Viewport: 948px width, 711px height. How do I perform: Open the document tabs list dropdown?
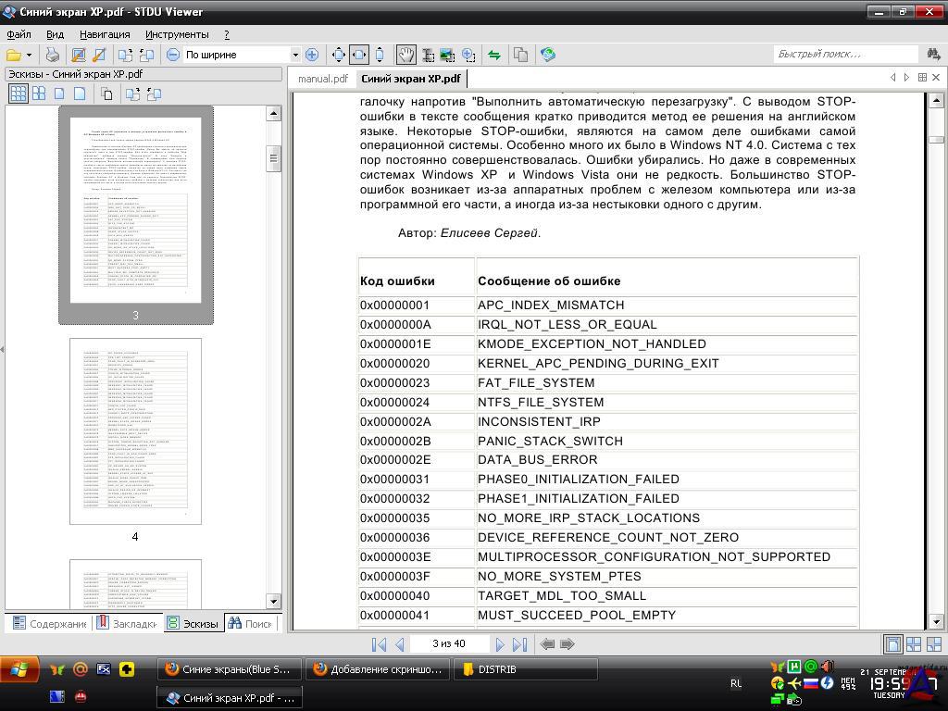(922, 78)
